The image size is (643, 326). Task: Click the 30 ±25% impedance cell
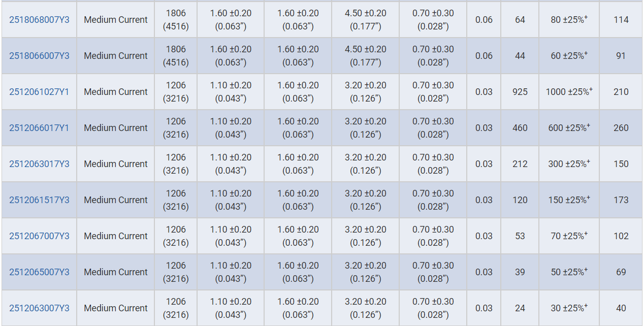click(x=569, y=308)
